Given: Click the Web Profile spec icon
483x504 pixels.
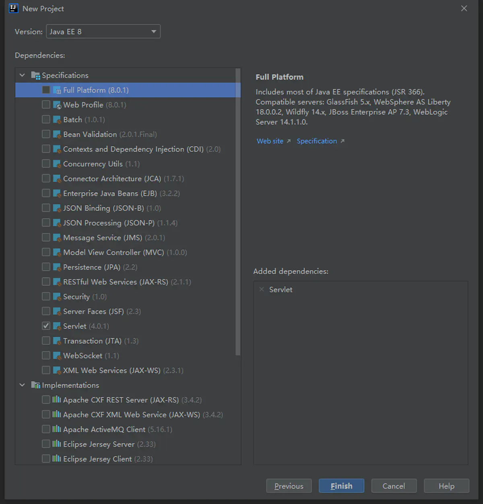Looking at the screenshot, I should pyautogui.click(x=57, y=105).
